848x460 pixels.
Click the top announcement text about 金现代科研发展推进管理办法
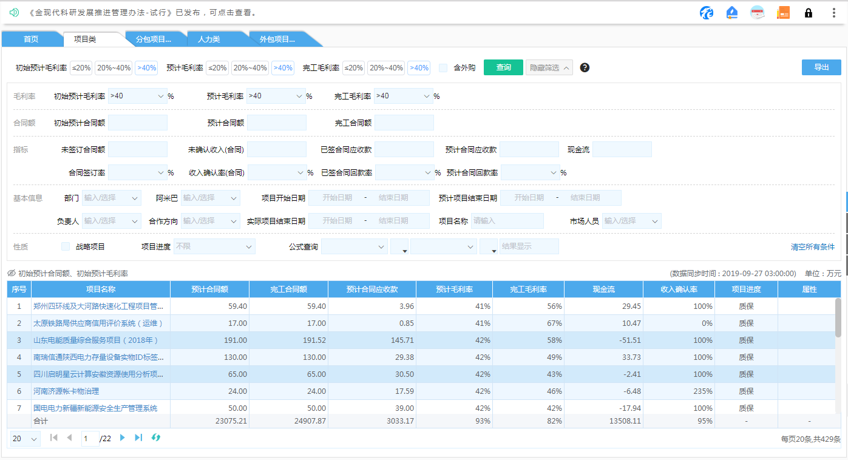[143, 13]
